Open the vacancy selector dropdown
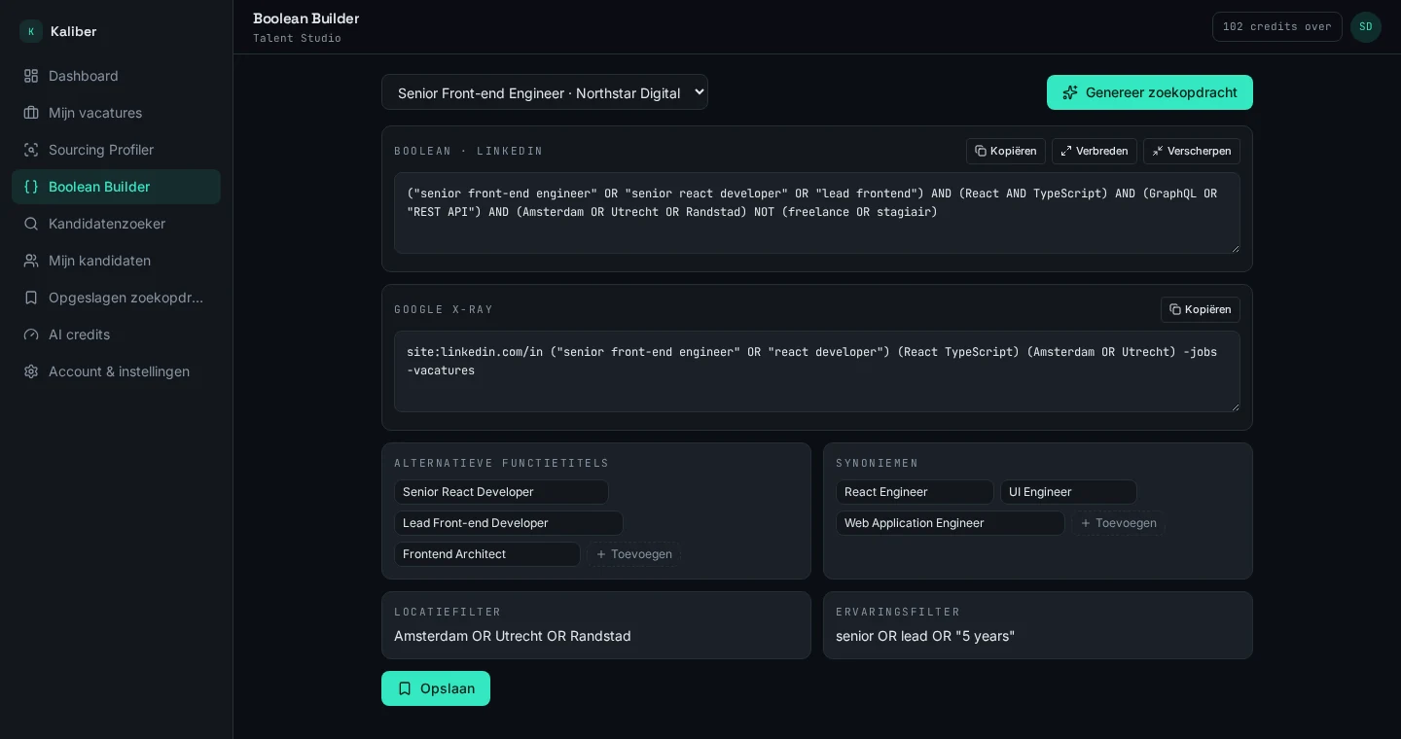 pos(545,92)
